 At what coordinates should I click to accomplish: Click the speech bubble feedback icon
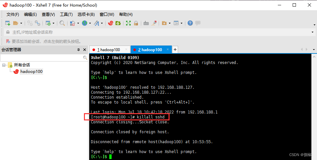pyautogui.click(x=198, y=23)
